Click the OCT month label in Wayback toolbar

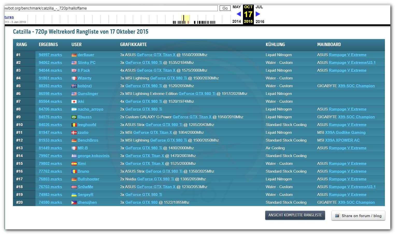tap(248, 7)
